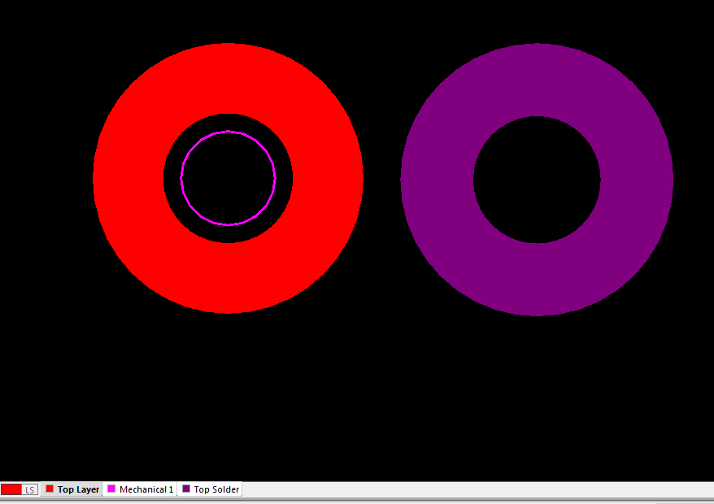This screenshot has height=504, width=714.
Task: Open the LS layer set button
Action: coord(29,489)
